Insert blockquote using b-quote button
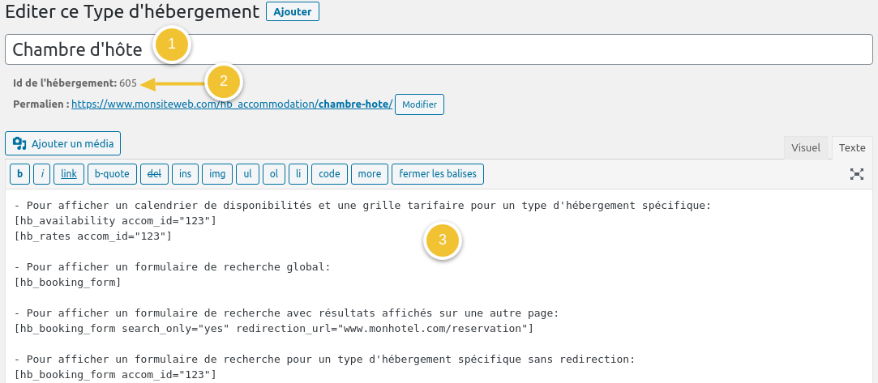This screenshot has height=383, width=878. tap(112, 174)
